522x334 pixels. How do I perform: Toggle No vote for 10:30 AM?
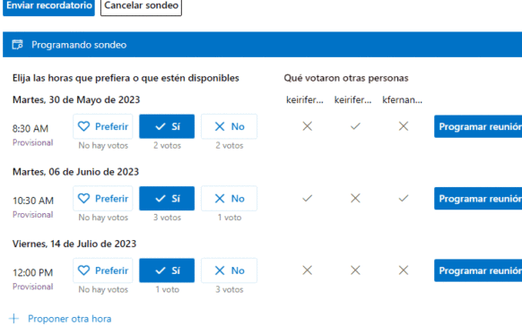click(229, 199)
